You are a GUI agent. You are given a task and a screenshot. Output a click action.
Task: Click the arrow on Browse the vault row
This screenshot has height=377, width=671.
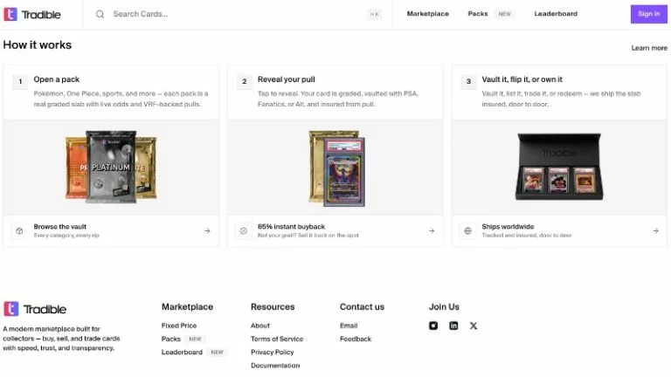[x=207, y=230]
